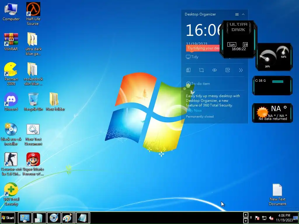Screen dimensions: 299x224
Task: Click the muted volume tray icon
Action: point(271,218)
